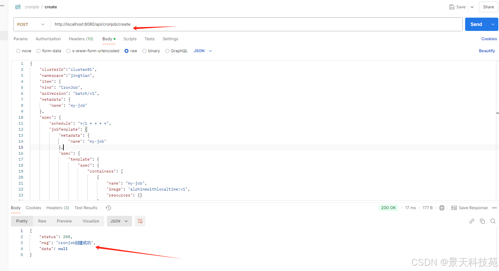Click the Save button
499x271 pixels.
tap(457, 7)
